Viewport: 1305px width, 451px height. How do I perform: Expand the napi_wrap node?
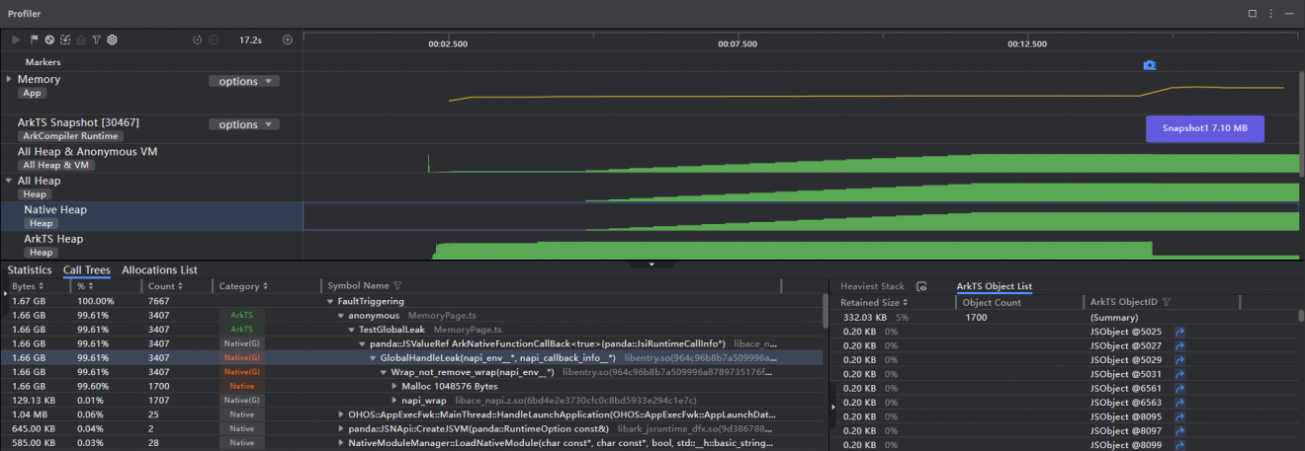point(394,401)
